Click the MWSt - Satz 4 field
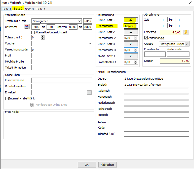 (131, 56)
